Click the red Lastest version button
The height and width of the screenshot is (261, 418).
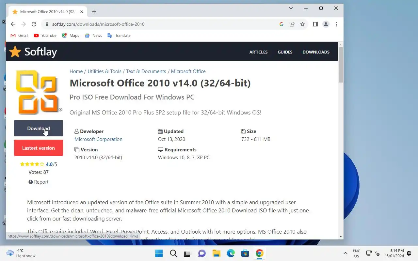(x=39, y=148)
